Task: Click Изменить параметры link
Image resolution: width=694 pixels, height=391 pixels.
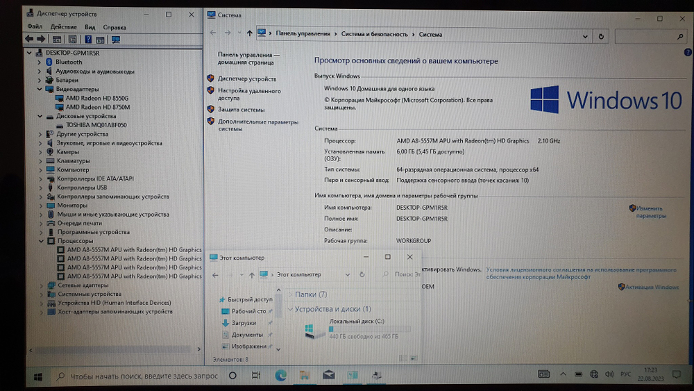Action: 651,212
